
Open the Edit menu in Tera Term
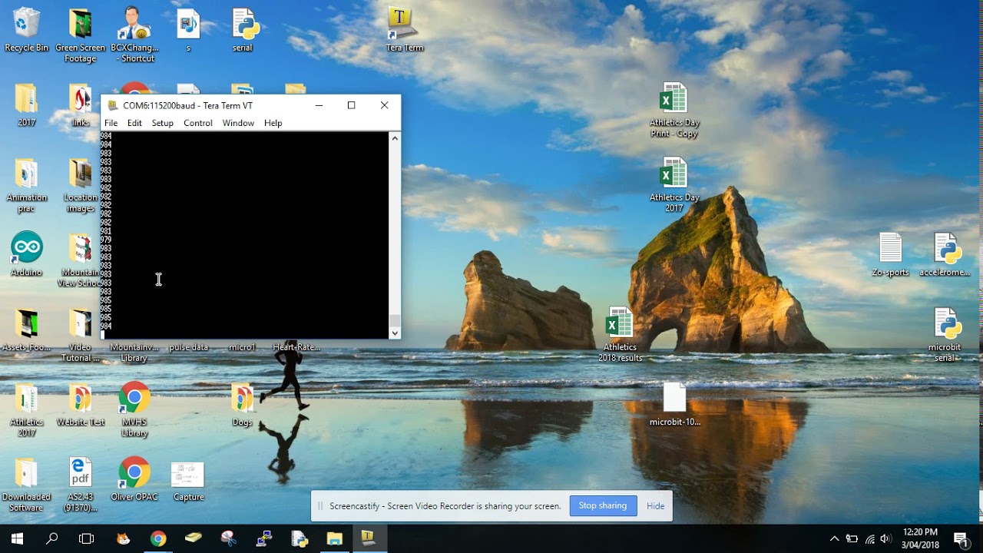pyautogui.click(x=134, y=123)
